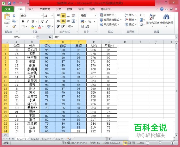
Task: Open the number format dropdown
Action: tap(95, 16)
